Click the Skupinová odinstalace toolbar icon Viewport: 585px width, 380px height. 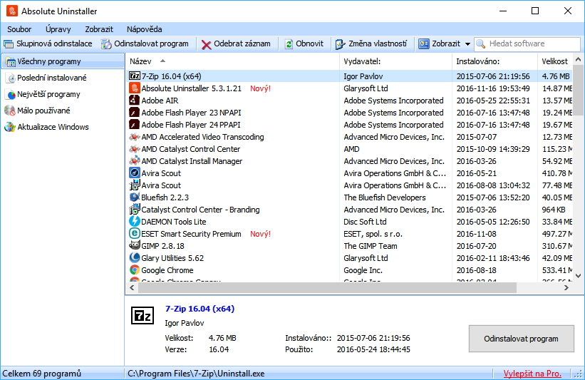(x=9, y=44)
